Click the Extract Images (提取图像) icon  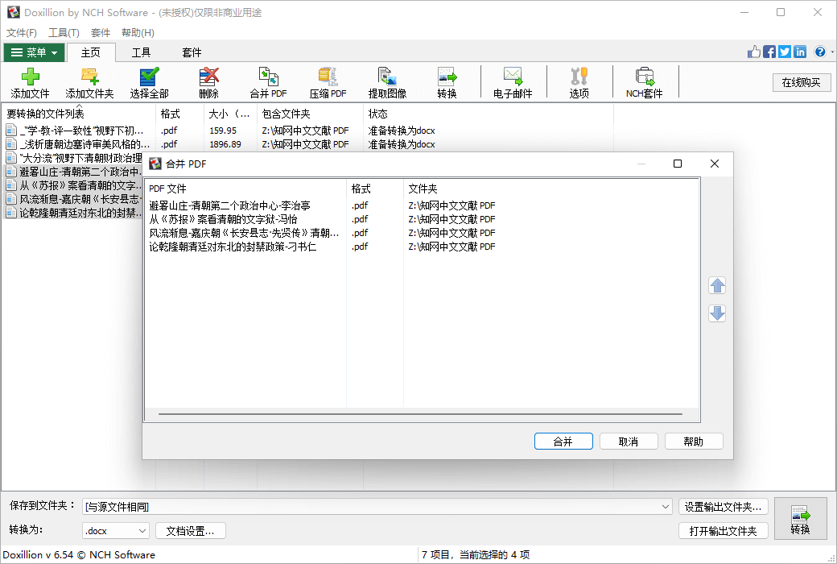(x=388, y=83)
